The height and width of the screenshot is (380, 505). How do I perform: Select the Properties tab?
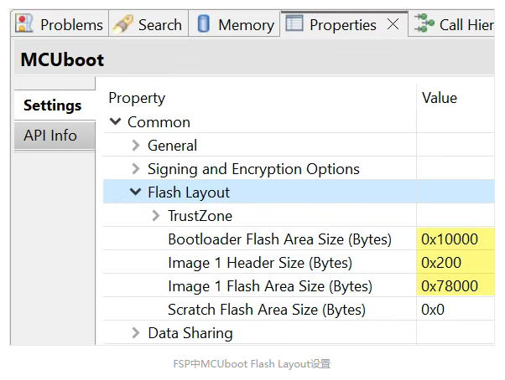tap(342, 25)
